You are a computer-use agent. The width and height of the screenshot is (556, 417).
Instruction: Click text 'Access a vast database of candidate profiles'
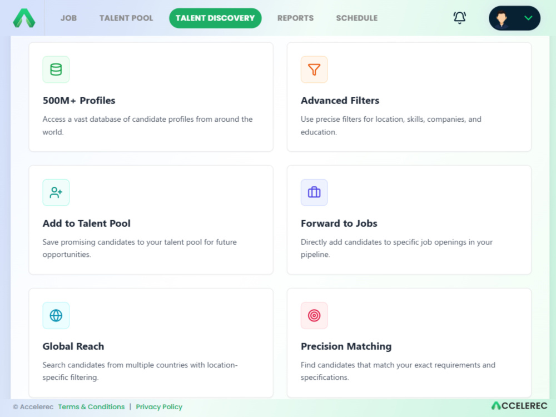[x=118, y=120]
